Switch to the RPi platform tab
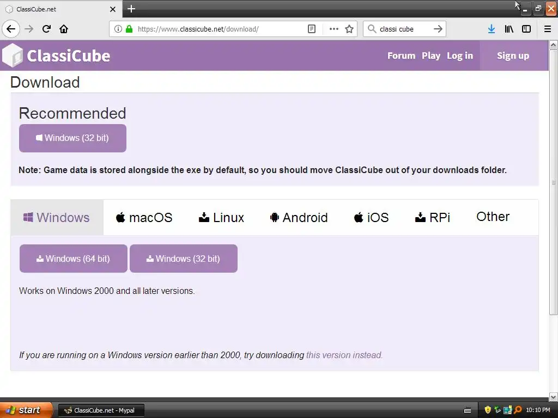Image resolution: width=558 pixels, height=418 pixels. pos(432,217)
